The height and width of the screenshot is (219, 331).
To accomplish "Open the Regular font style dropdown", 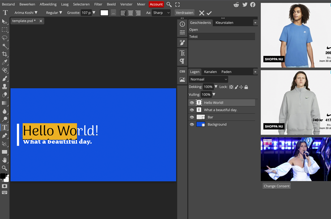I will [54, 13].
